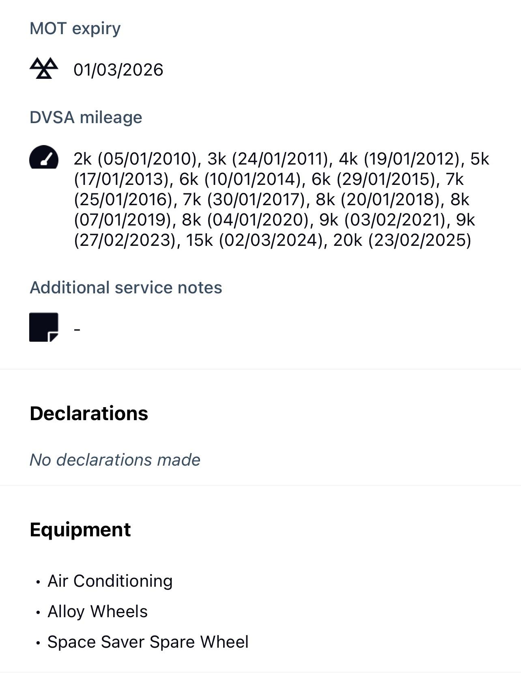Screen dimensions: 521x681
Task: Click the bullet beside Air Conditioning
Action: coord(38,582)
